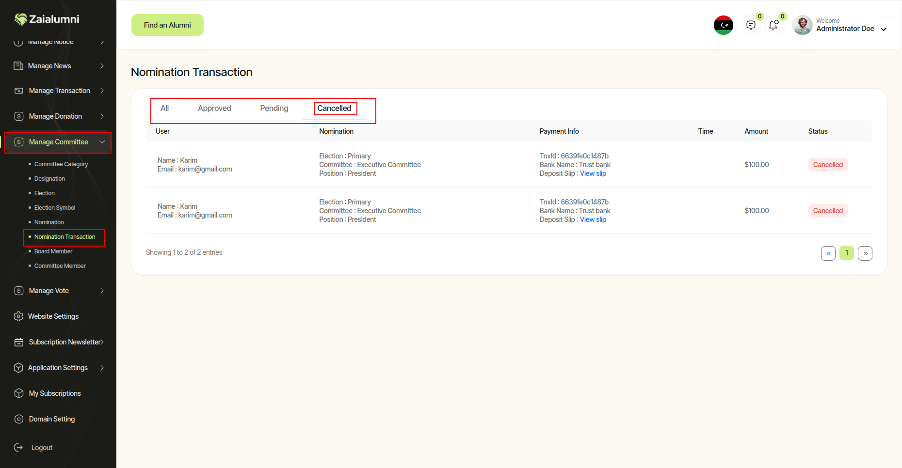Expand the Administrator Doe profile dropdown arrow
Screen dimensions: 902x468
884,29
